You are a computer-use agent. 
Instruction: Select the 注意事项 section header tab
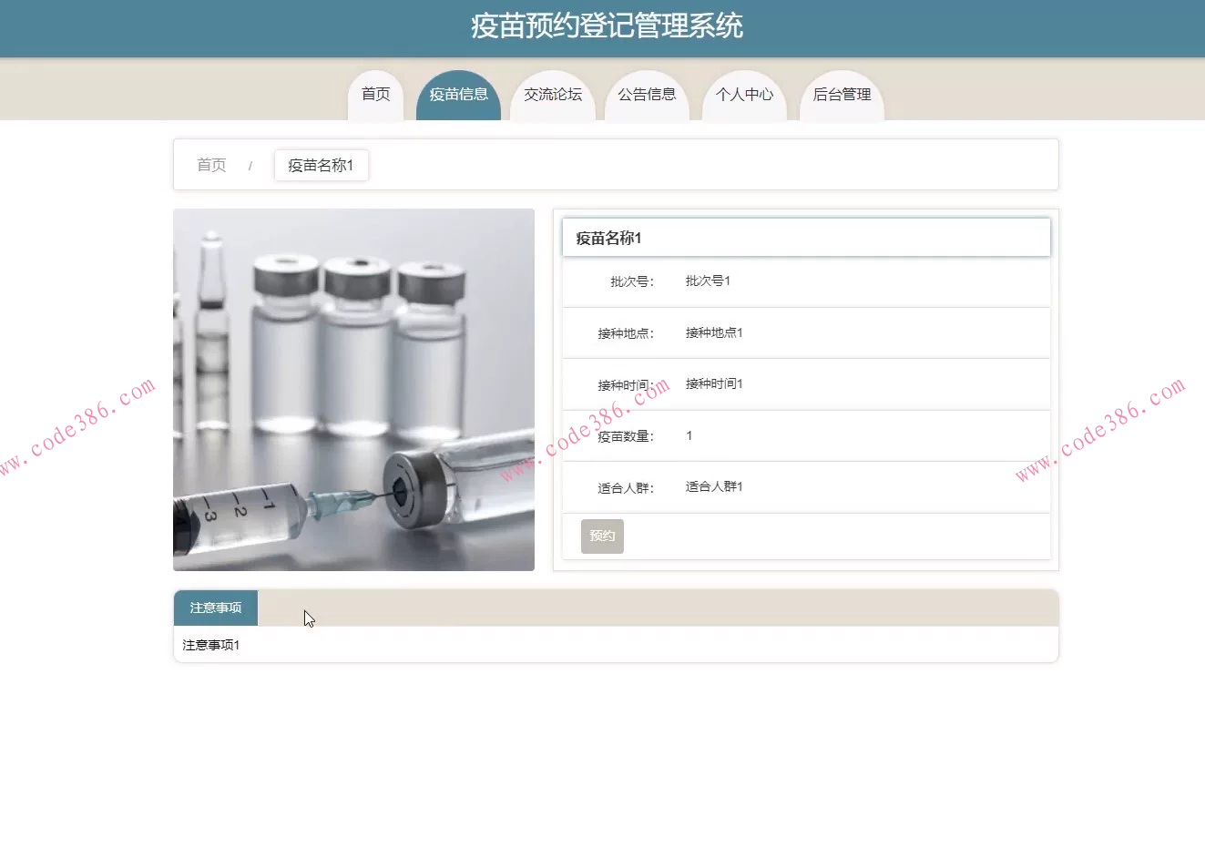point(215,608)
